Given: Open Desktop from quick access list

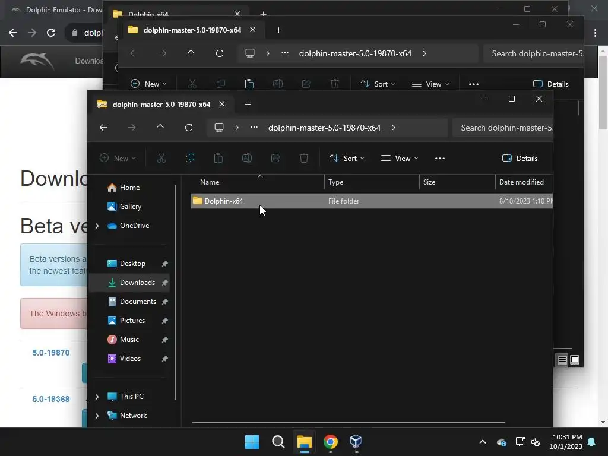Looking at the screenshot, I should (129, 264).
